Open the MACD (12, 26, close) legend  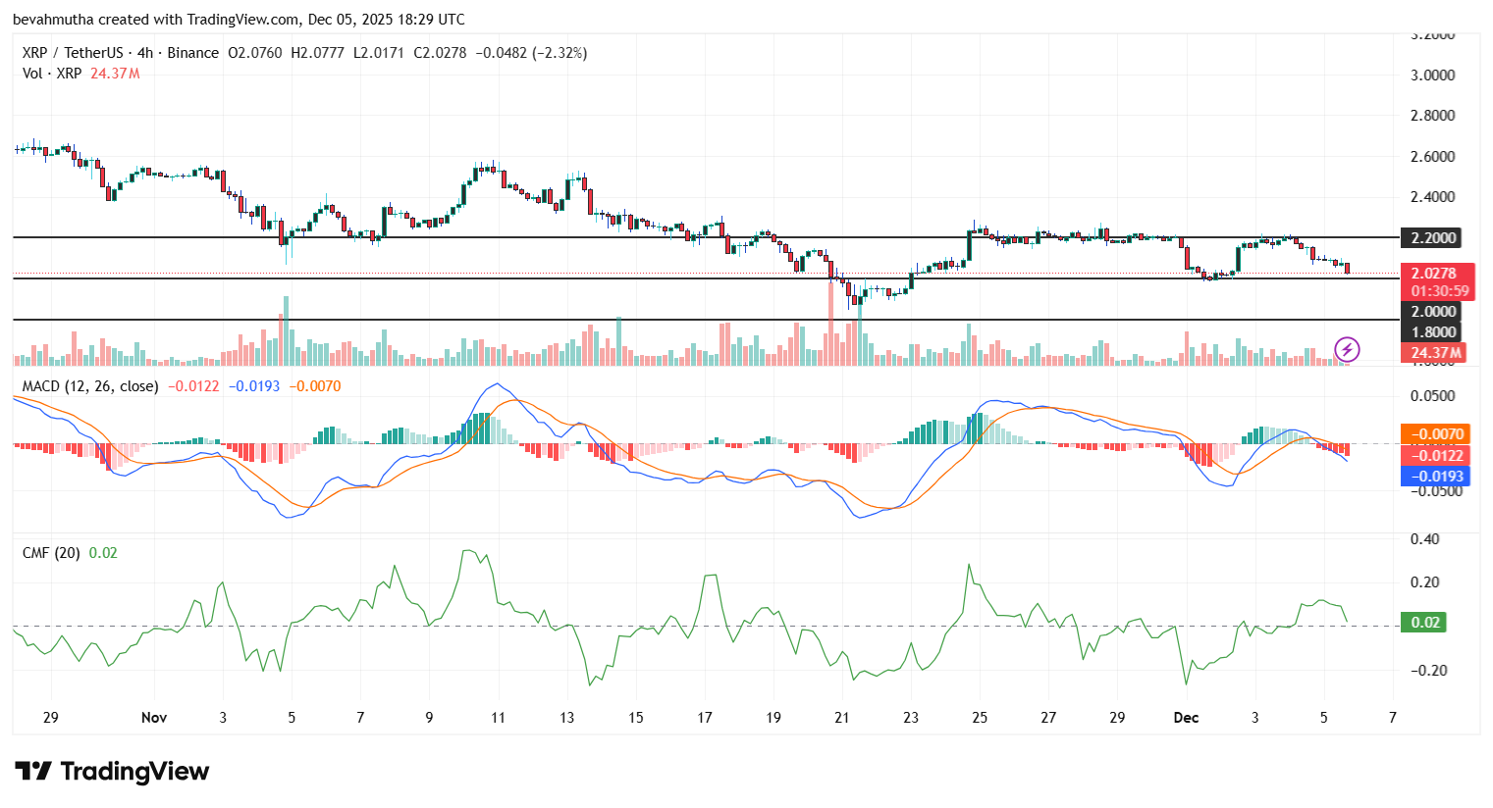click(x=90, y=386)
